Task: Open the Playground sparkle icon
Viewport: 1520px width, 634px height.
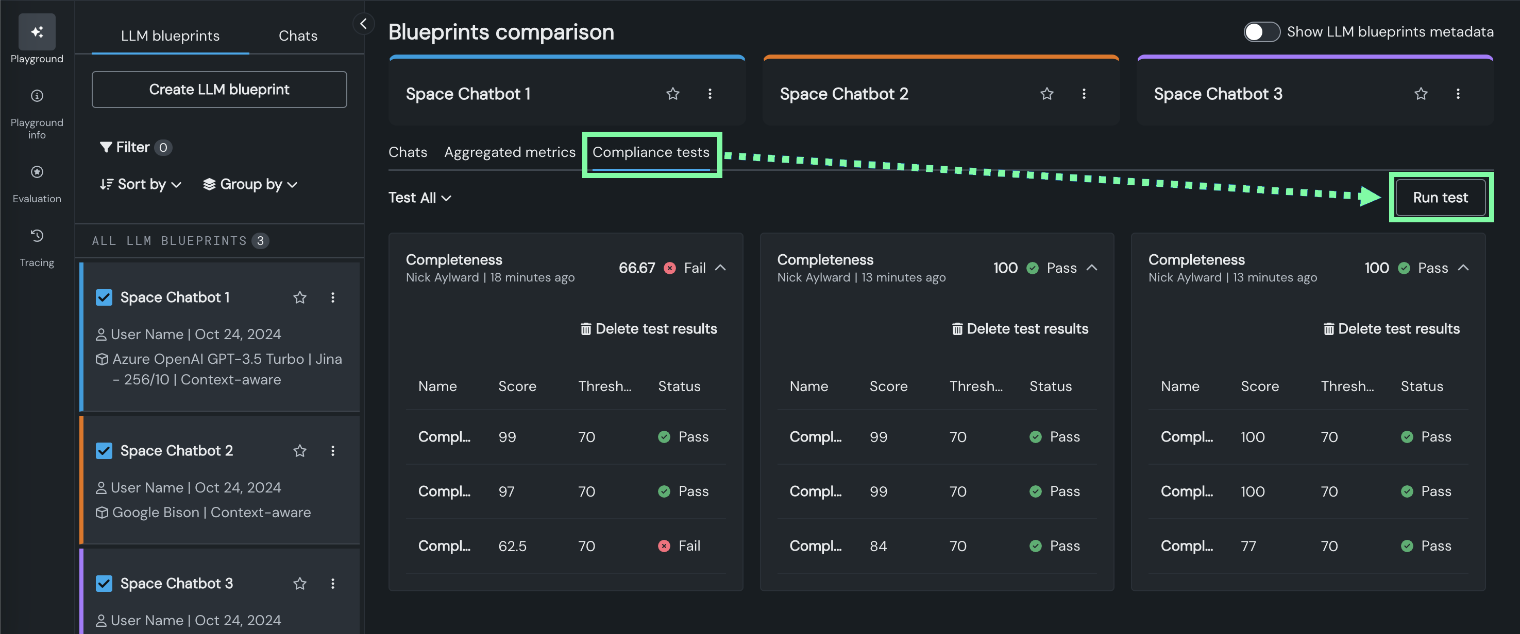Action: (x=37, y=32)
